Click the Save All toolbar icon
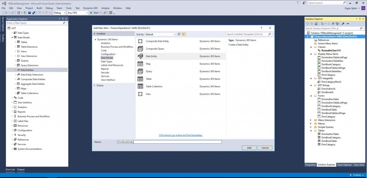This screenshot has height=178, width=367. tap(34, 13)
